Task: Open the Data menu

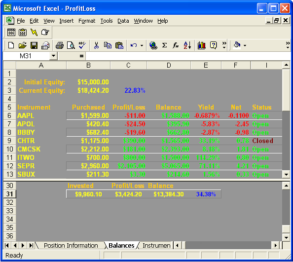Action: (x=123, y=21)
